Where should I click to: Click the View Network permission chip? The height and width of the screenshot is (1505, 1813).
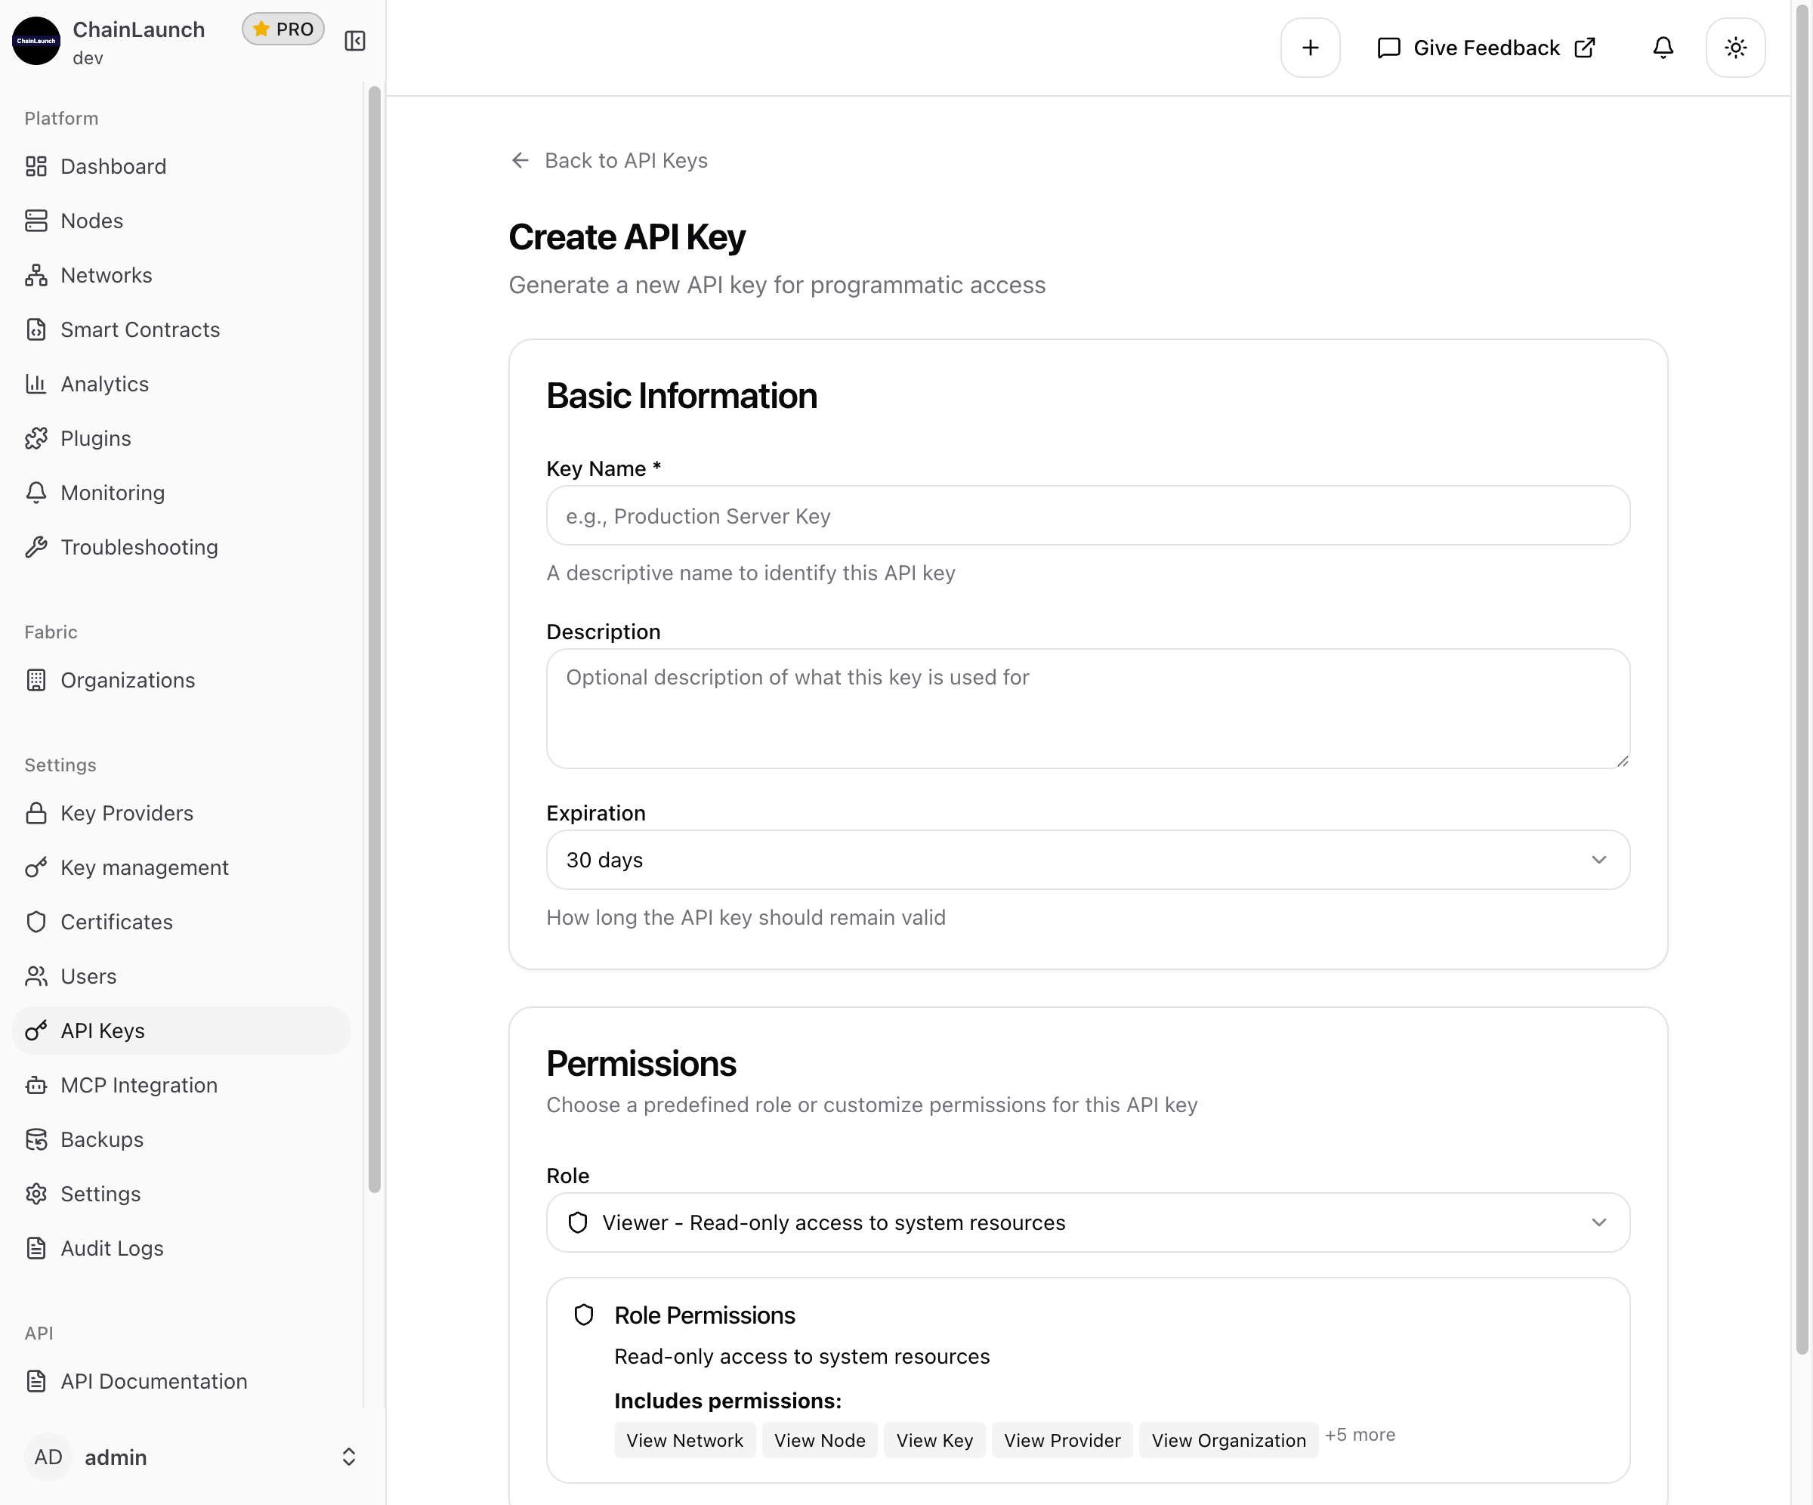pyautogui.click(x=684, y=1439)
